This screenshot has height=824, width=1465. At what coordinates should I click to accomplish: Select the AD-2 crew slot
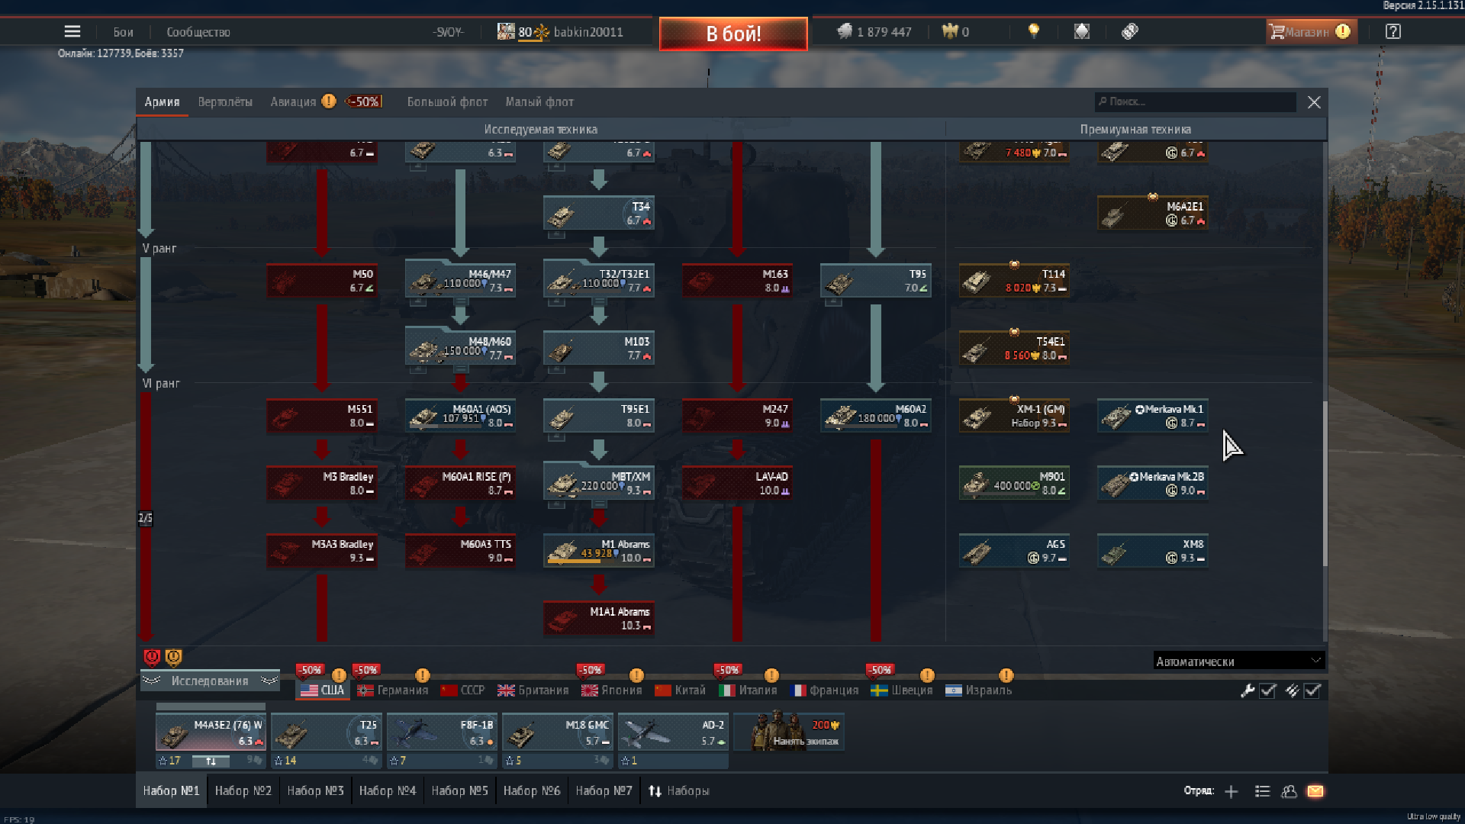point(673,732)
